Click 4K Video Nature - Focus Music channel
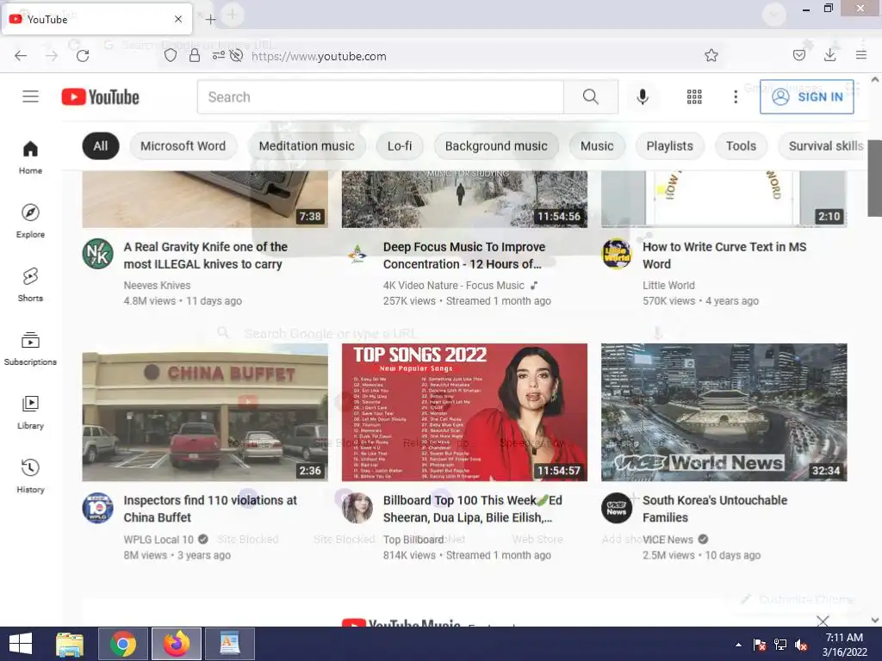This screenshot has height=661, width=882. click(x=453, y=285)
